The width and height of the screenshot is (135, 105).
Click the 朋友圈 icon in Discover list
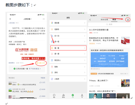click(x=52, y=23)
